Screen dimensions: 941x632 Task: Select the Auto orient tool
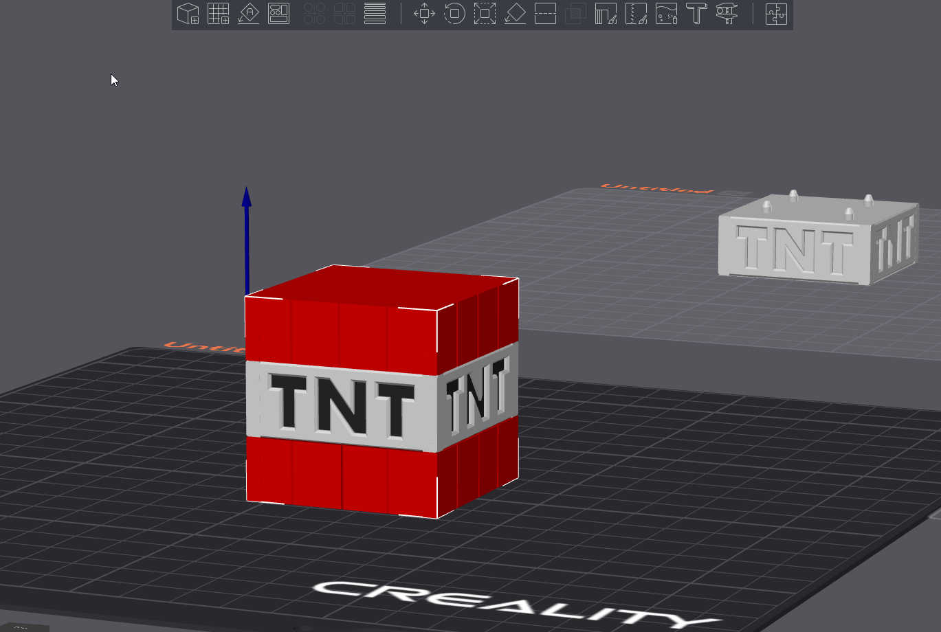click(248, 14)
